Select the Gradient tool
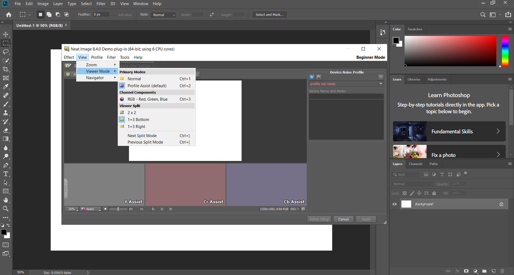514x275 pixels. click(x=6, y=139)
